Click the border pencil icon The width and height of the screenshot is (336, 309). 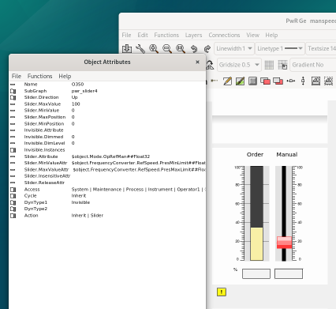coord(227,81)
